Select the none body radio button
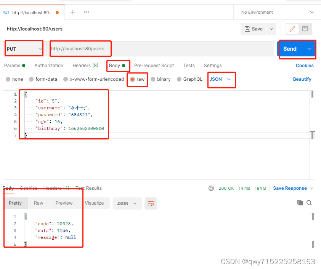 8,79
